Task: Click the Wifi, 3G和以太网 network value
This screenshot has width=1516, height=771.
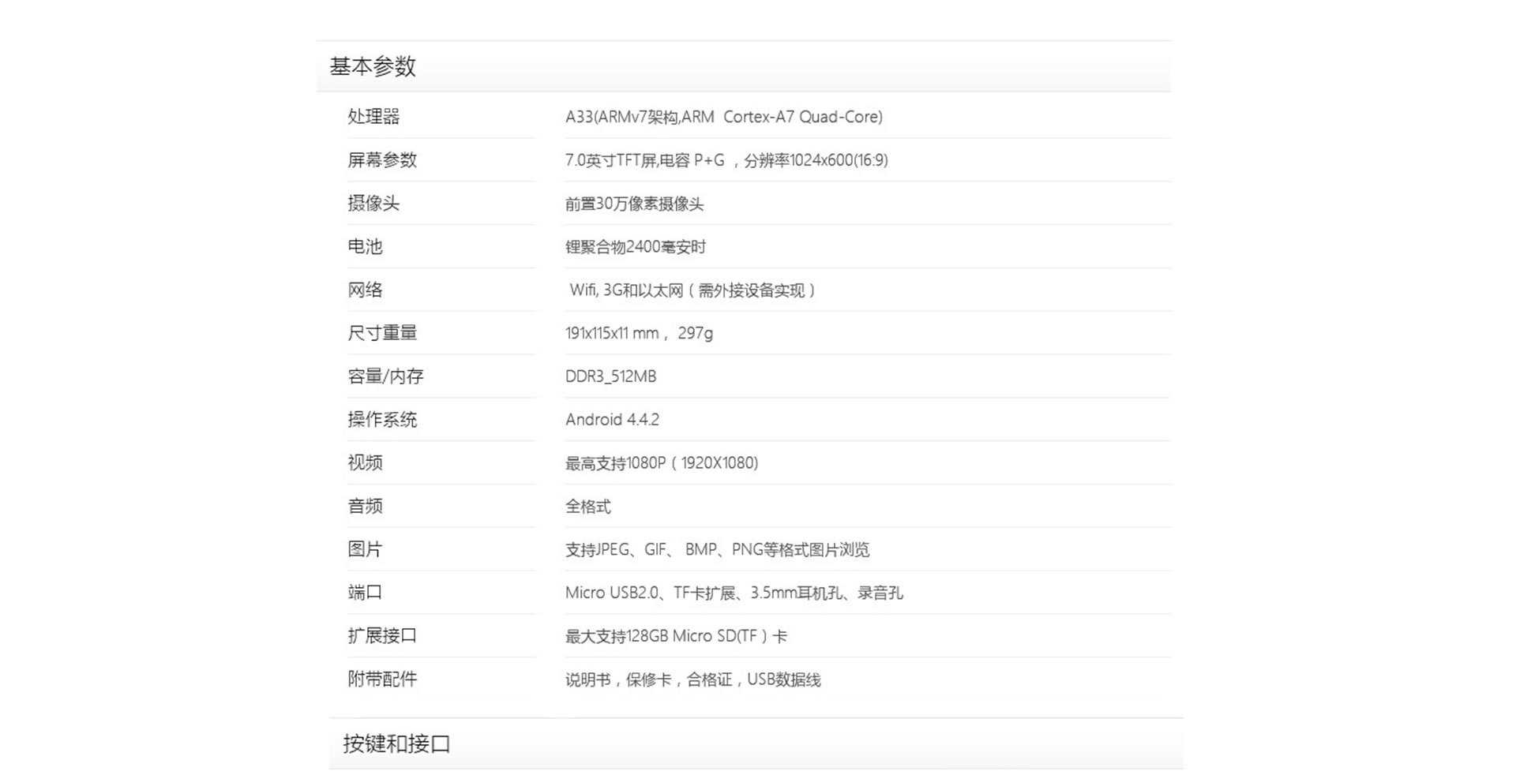Action: click(692, 290)
